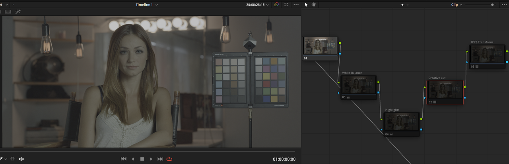Select second node graph page dot
Screen dimensions: 509x164
[407, 5]
